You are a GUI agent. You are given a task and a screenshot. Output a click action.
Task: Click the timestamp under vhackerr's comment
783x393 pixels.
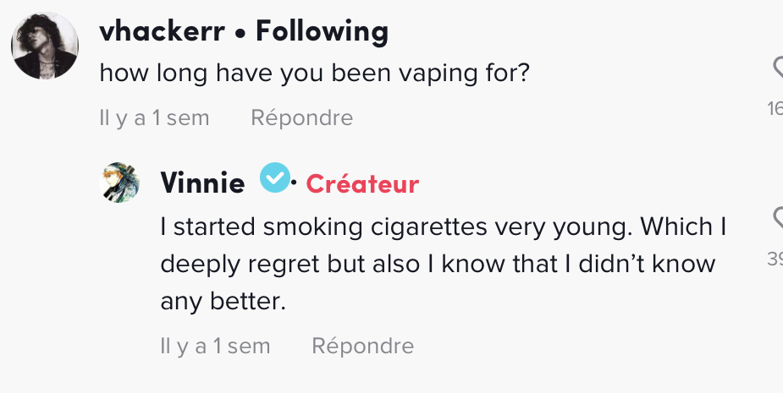[x=154, y=118]
